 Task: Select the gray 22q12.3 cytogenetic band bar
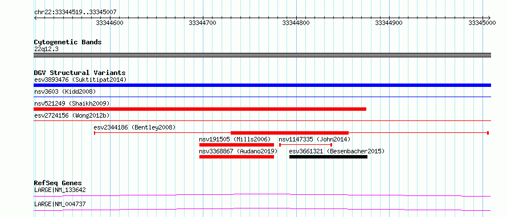[x=262, y=55]
